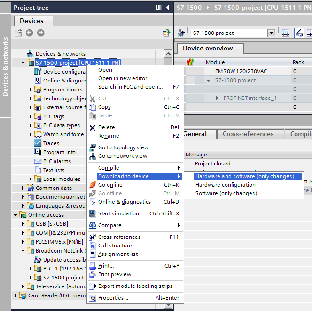Click the Devices & networks tree icon
Screen dimensions: 312x311
click(31, 54)
